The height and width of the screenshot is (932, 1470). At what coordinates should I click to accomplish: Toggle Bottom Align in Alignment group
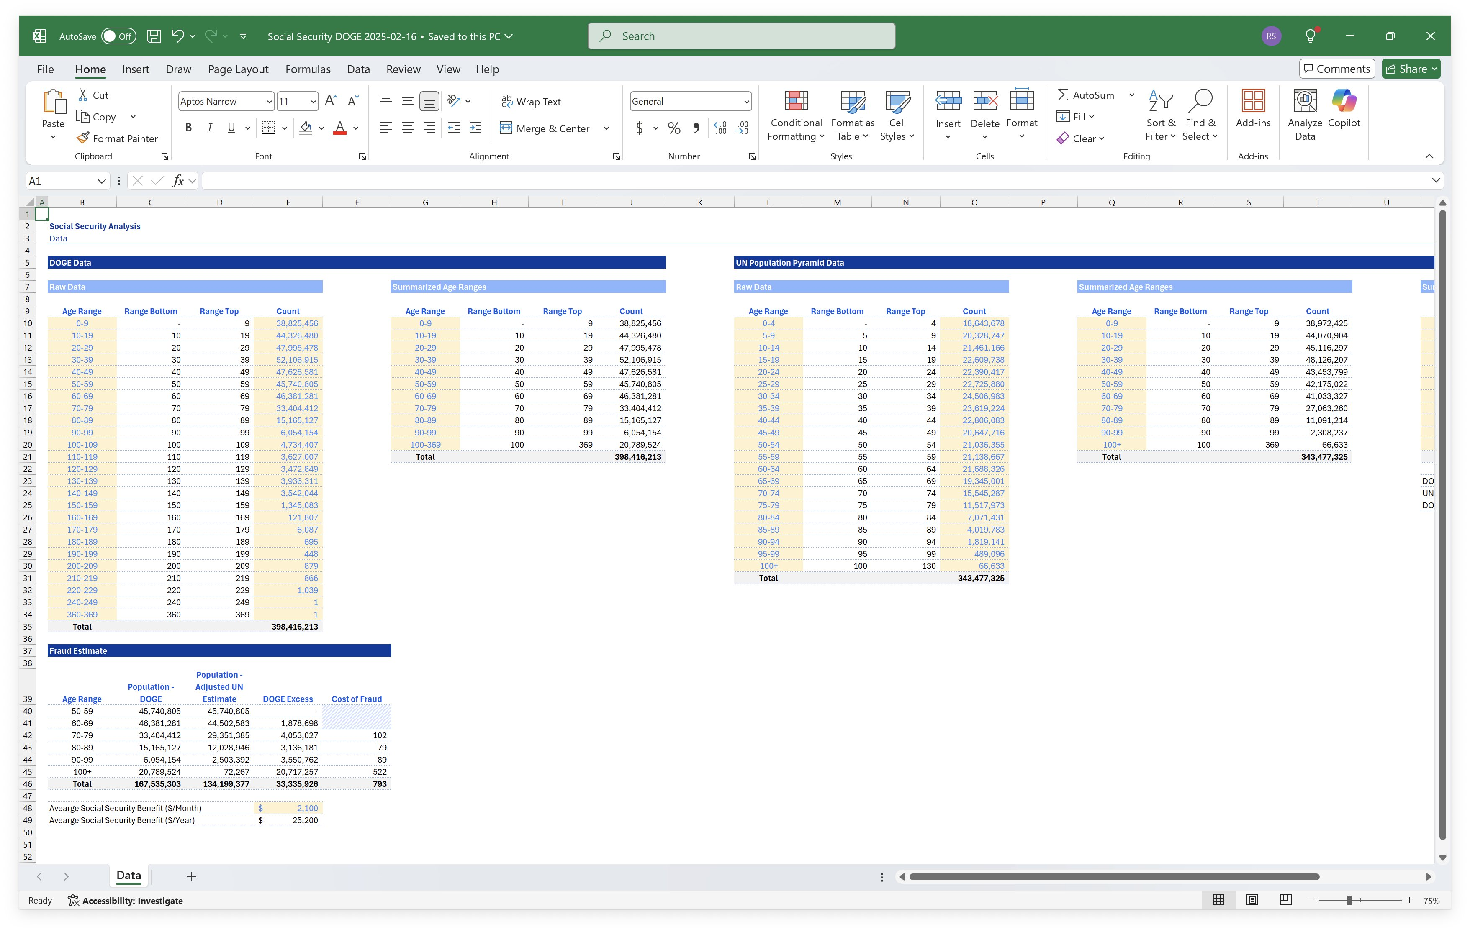429,101
